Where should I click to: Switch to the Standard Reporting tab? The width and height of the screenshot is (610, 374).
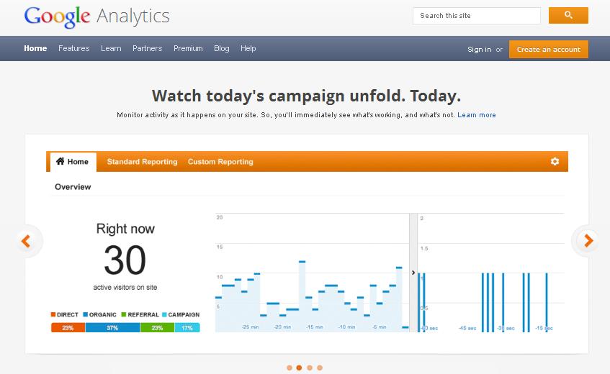142,162
